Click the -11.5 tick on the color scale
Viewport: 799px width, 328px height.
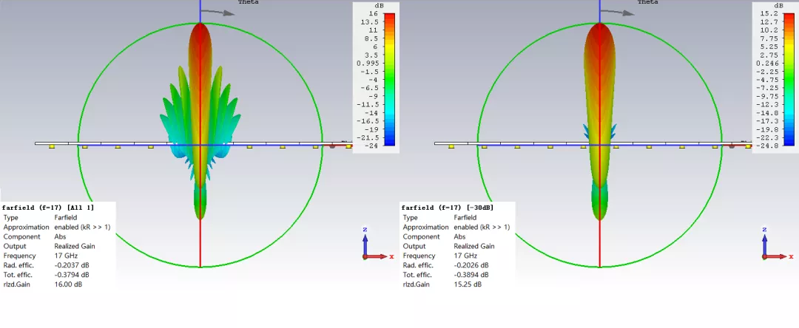tap(368, 104)
